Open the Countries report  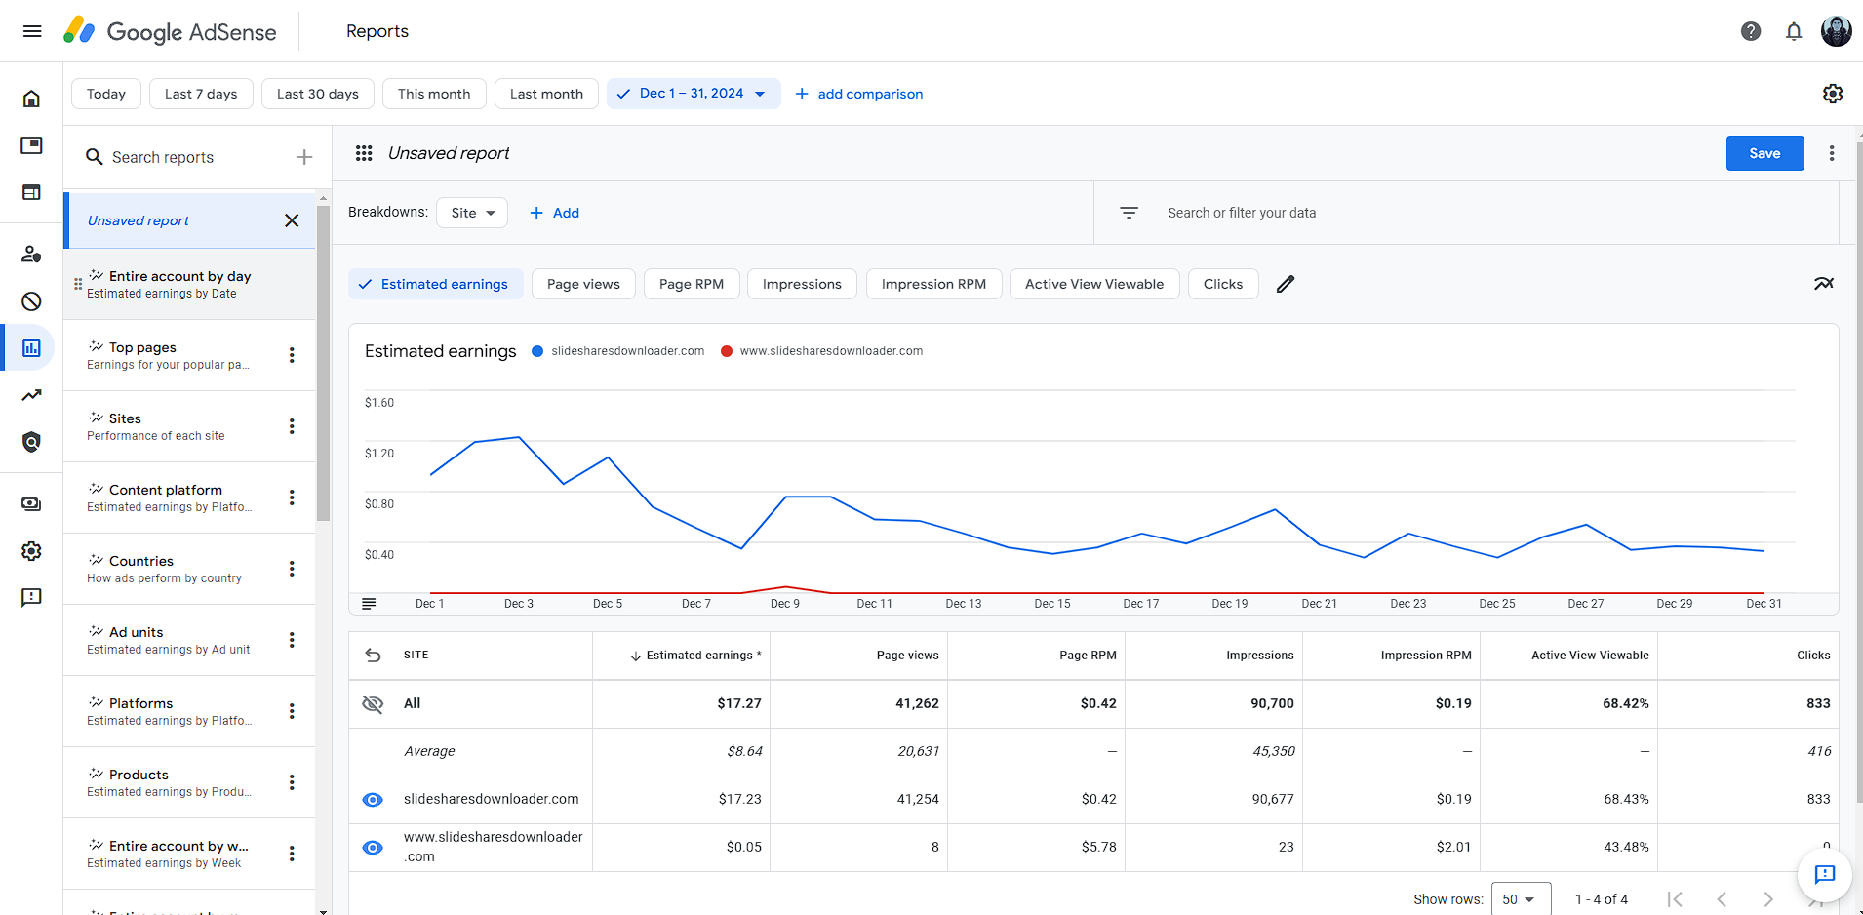point(189,569)
